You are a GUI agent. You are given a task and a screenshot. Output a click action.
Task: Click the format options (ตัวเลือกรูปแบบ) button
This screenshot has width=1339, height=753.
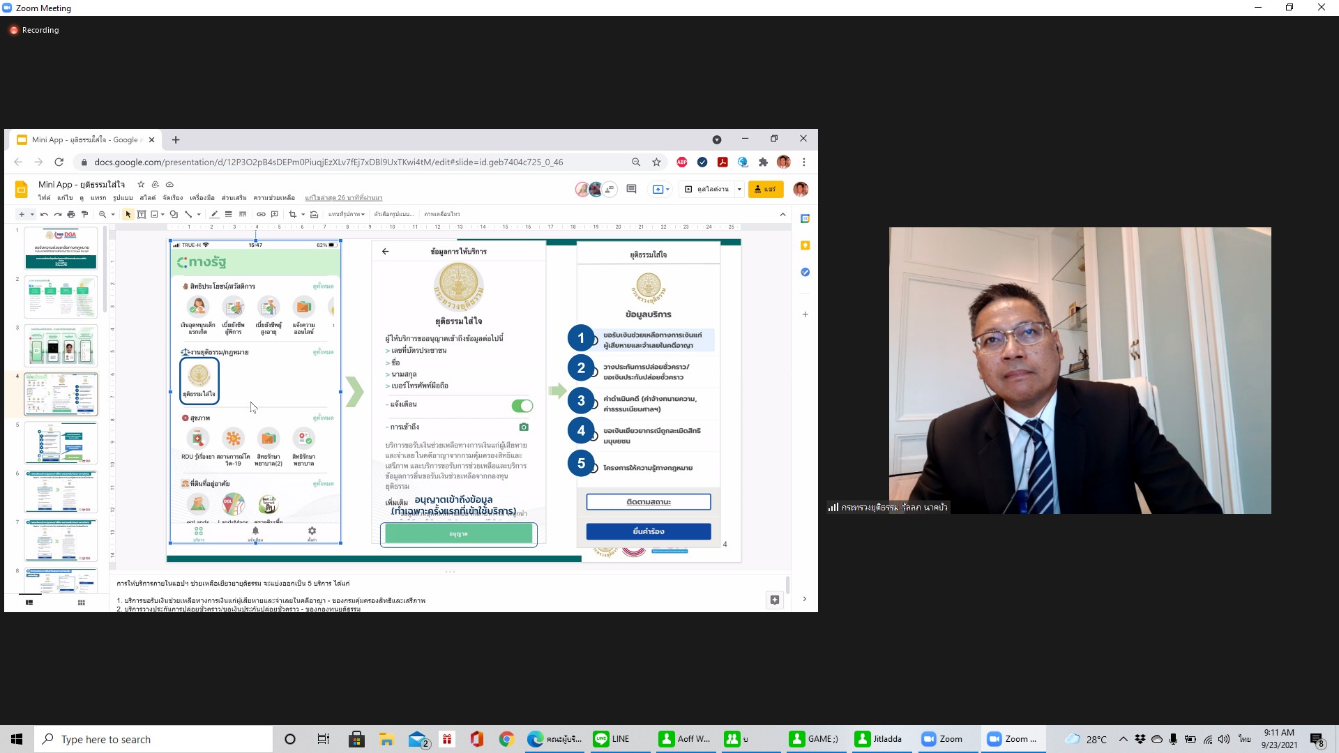[x=394, y=214]
